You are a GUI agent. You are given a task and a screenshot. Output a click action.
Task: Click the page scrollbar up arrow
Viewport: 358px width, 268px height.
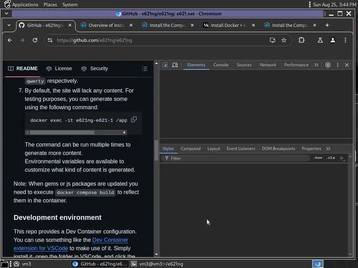(x=156, y=63)
